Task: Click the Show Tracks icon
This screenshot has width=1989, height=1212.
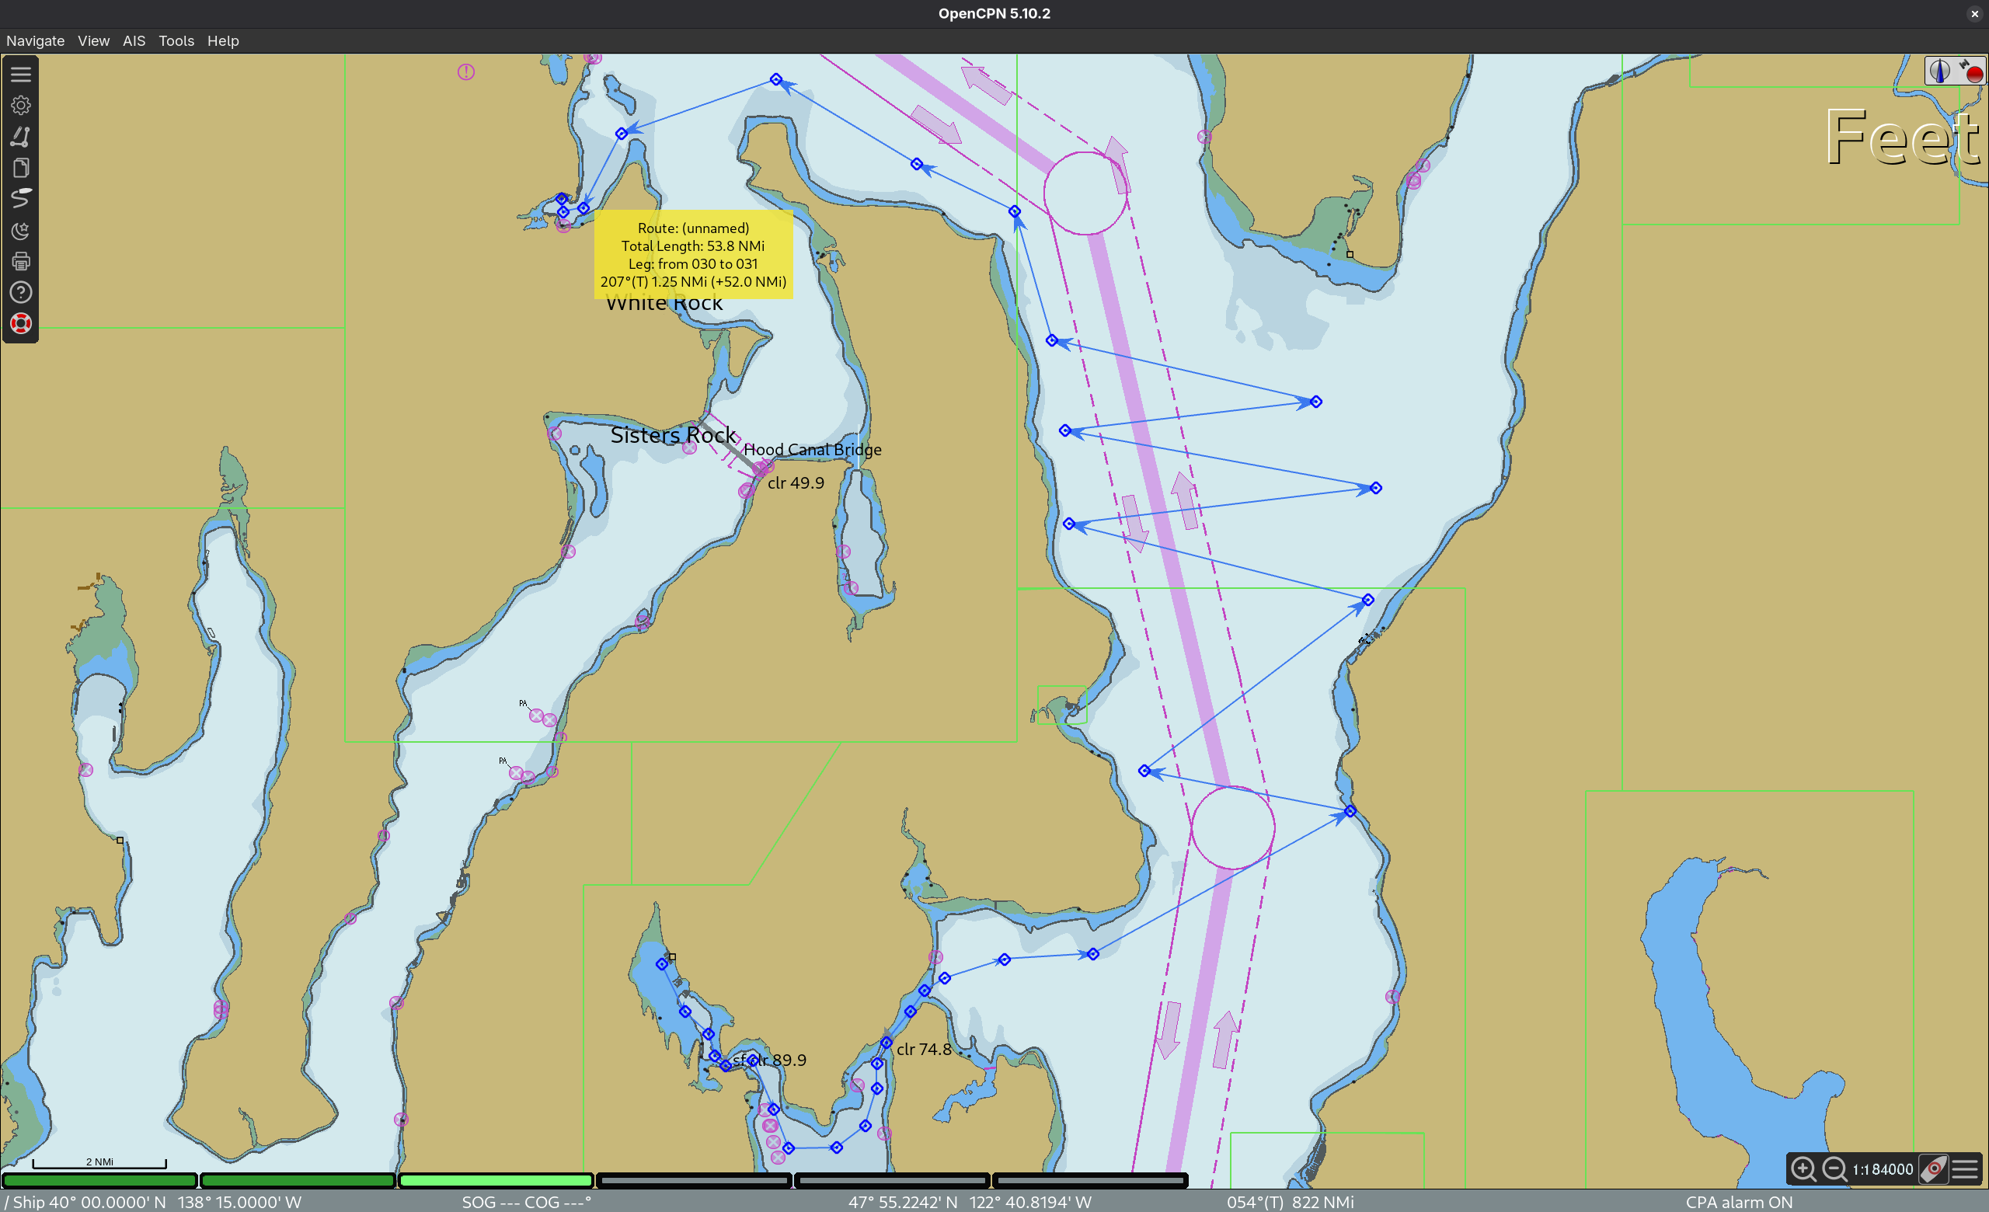Action: (21, 198)
